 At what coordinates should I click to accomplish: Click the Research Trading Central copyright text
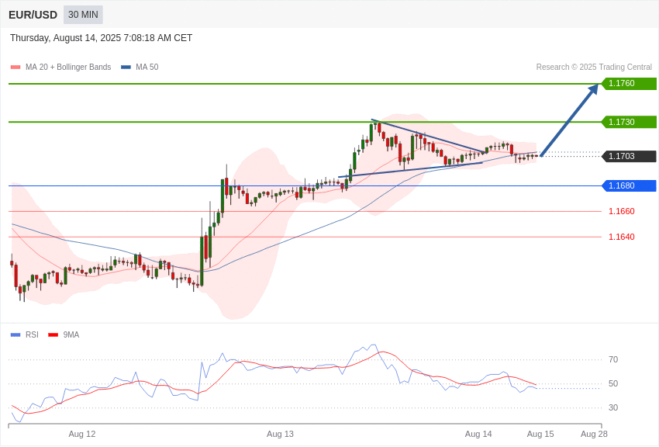[594, 68]
